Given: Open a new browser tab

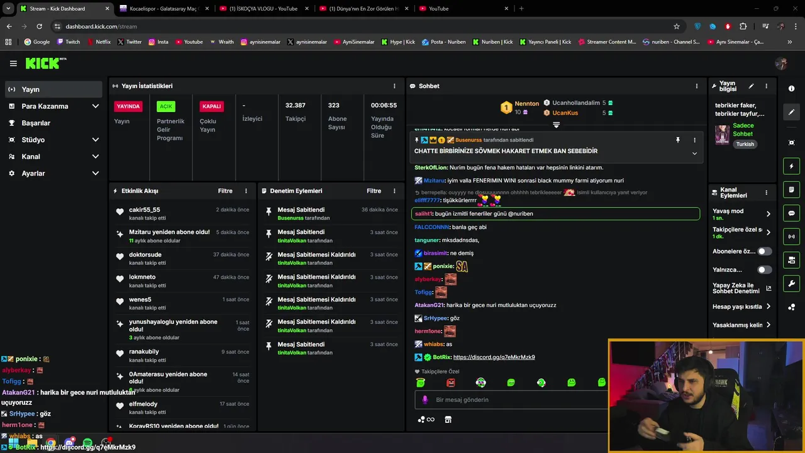Looking at the screenshot, I should pos(521,9).
